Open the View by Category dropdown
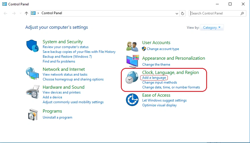The width and height of the screenshot is (250, 143). pyautogui.click(x=212, y=27)
